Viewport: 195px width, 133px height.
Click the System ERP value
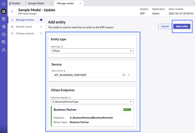(142, 14)
